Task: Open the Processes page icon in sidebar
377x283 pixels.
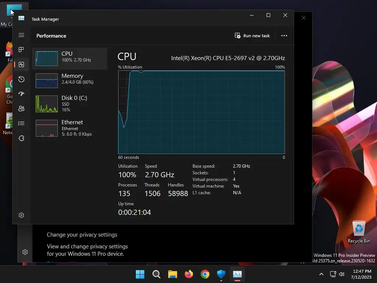Action: coord(21,50)
